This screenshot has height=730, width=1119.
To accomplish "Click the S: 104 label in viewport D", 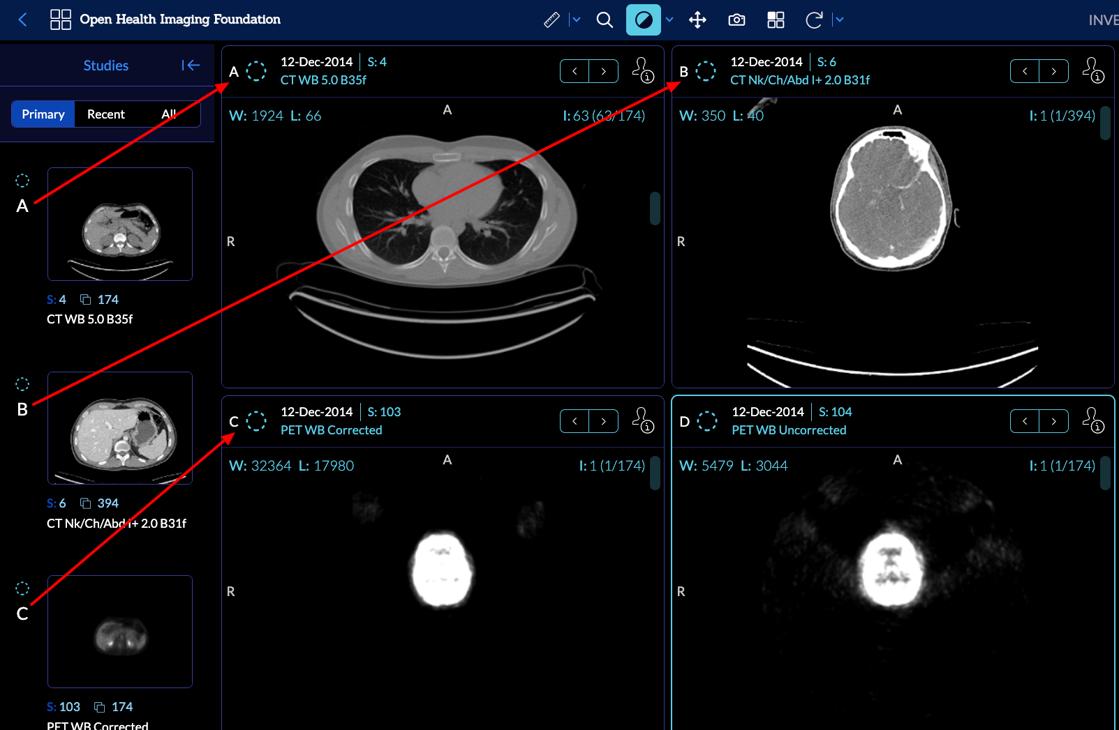I will click(835, 412).
